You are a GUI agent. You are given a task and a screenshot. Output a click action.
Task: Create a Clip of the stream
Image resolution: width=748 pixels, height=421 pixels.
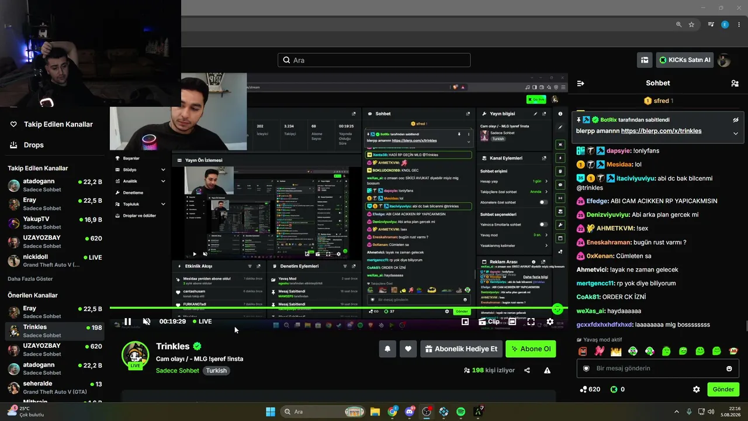(x=489, y=322)
